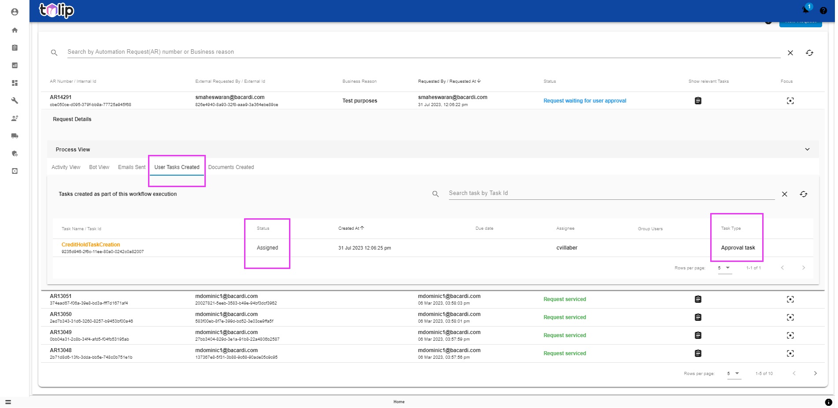Image resolution: width=838 pixels, height=408 pixels.
Task: Show relevant tasks for AR13049
Action: tap(698, 335)
